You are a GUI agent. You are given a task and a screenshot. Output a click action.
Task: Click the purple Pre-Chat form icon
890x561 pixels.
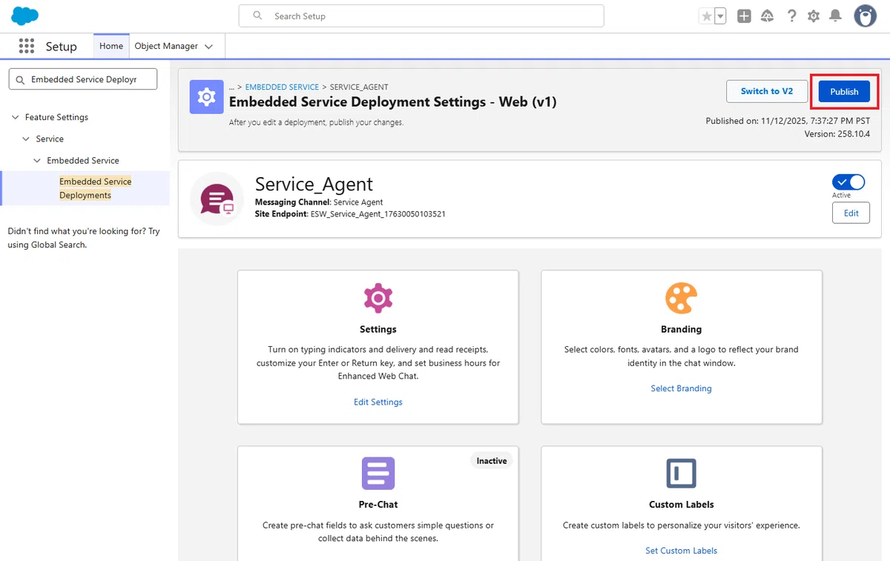[378, 473]
